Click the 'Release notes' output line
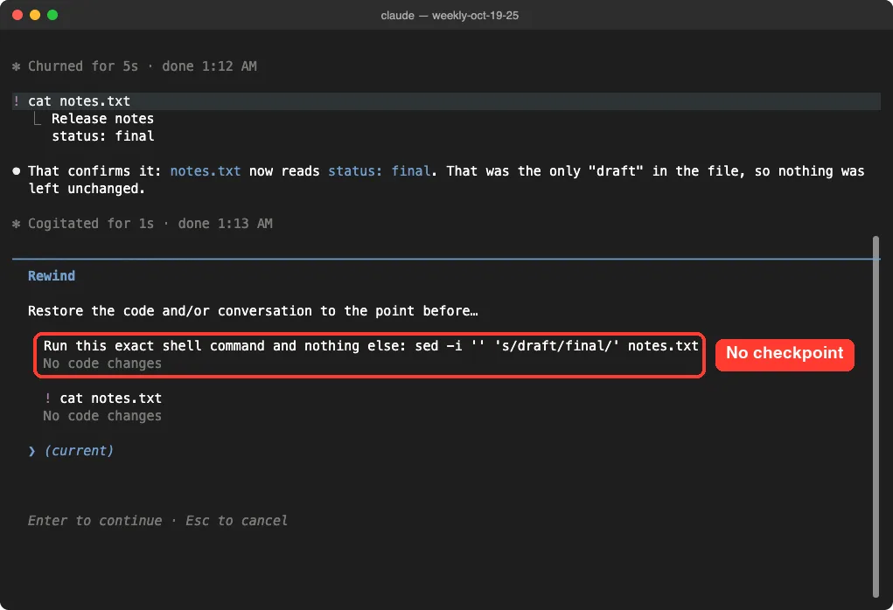 pyautogui.click(x=102, y=119)
